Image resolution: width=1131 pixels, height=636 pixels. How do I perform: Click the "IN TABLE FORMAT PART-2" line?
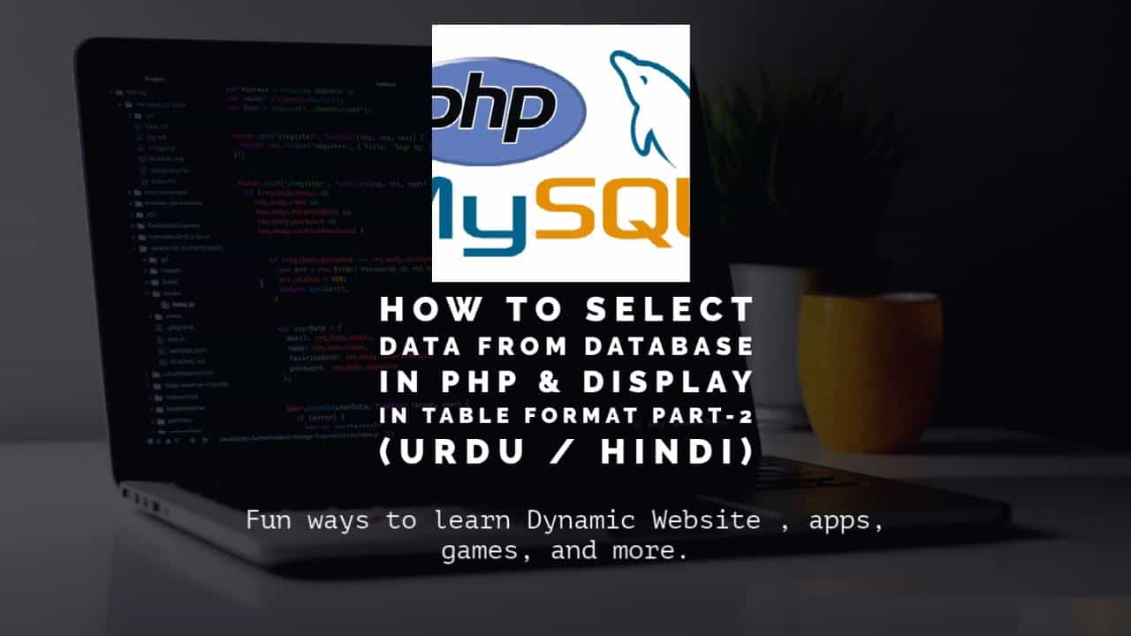click(566, 414)
